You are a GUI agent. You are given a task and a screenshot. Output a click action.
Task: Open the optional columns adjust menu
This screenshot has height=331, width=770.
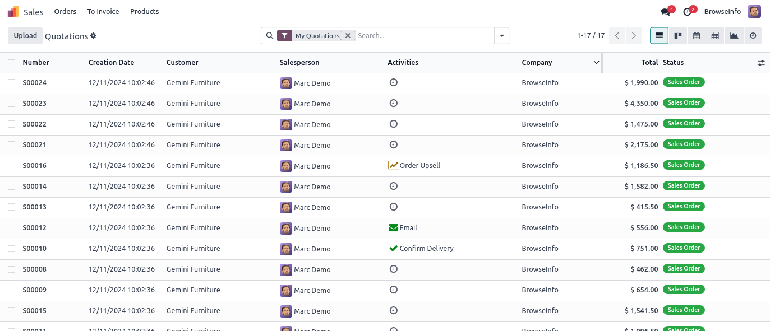tap(760, 63)
